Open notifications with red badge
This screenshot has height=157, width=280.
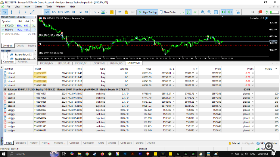tap(260, 12)
